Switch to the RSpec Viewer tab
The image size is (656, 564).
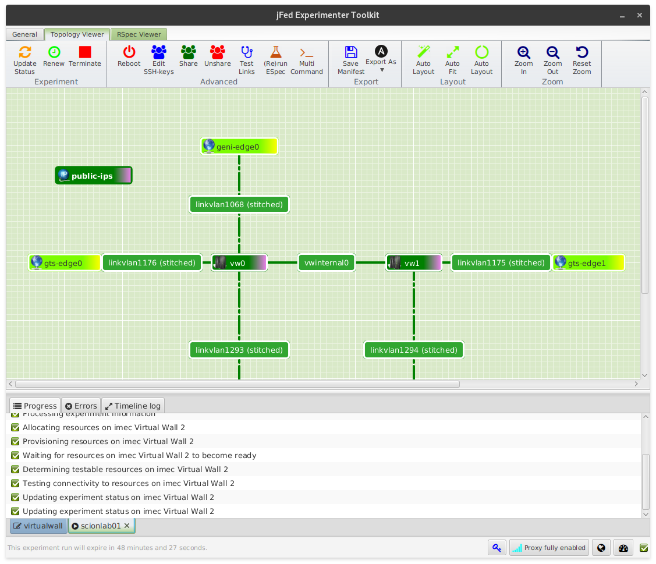coord(139,34)
